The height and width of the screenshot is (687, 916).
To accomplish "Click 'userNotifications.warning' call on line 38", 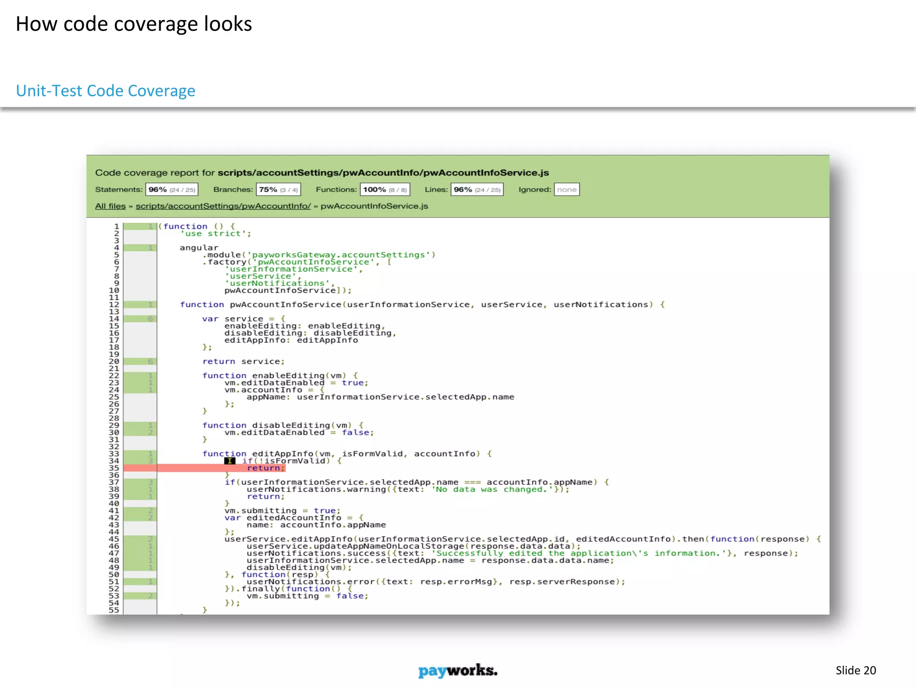I will coord(408,489).
